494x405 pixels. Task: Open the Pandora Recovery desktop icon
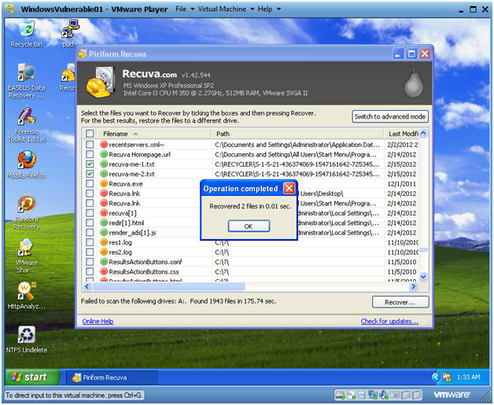[x=27, y=212]
